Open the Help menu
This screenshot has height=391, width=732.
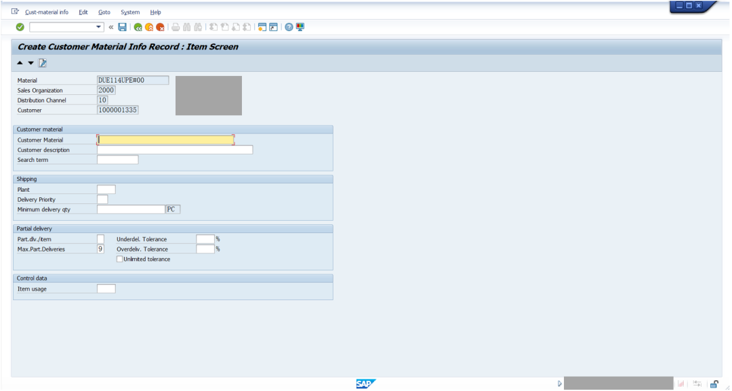click(x=155, y=12)
